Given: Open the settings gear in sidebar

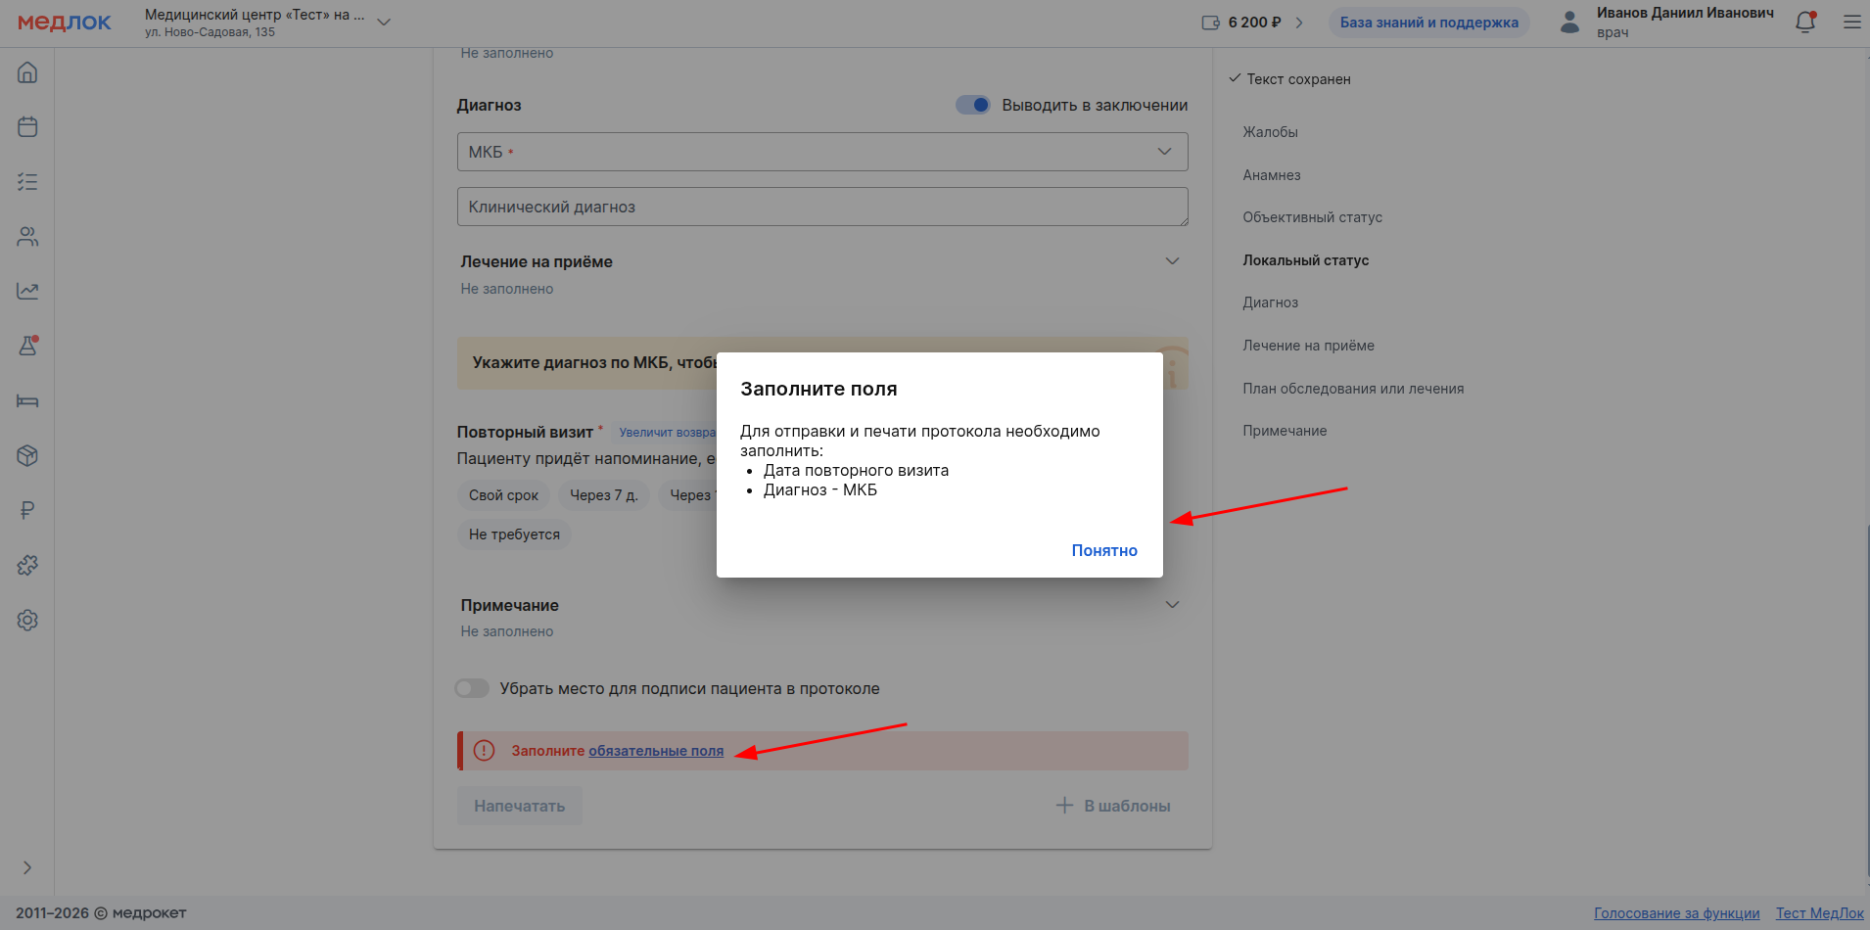Looking at the screenshot, I should [x=27, y=620].
